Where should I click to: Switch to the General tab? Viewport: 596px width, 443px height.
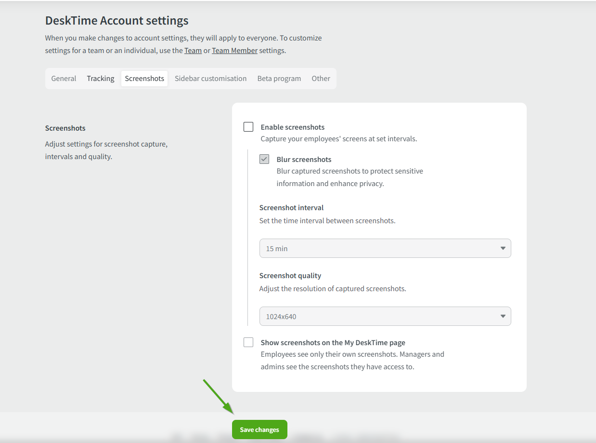64,79
